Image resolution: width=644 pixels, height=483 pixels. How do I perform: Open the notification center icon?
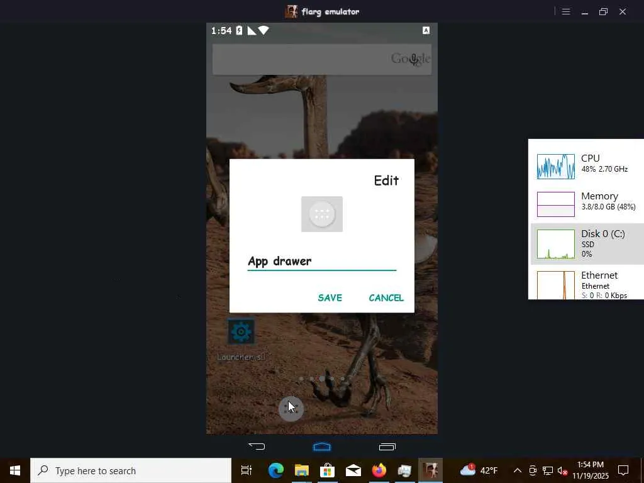pos(623,470)
